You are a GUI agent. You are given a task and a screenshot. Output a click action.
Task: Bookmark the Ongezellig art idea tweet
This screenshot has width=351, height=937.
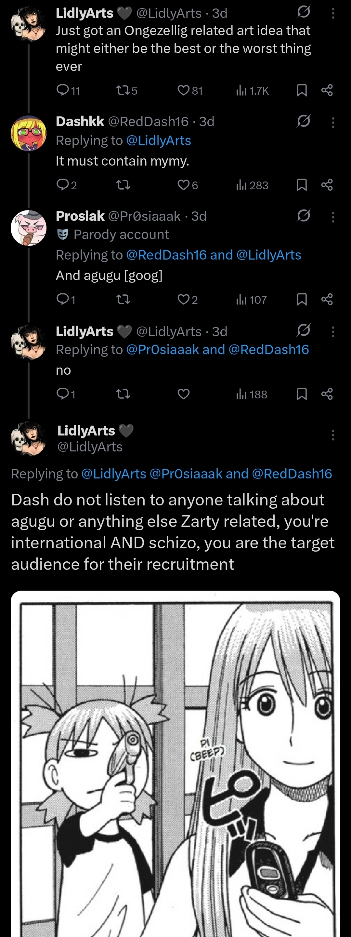[302, 90]
